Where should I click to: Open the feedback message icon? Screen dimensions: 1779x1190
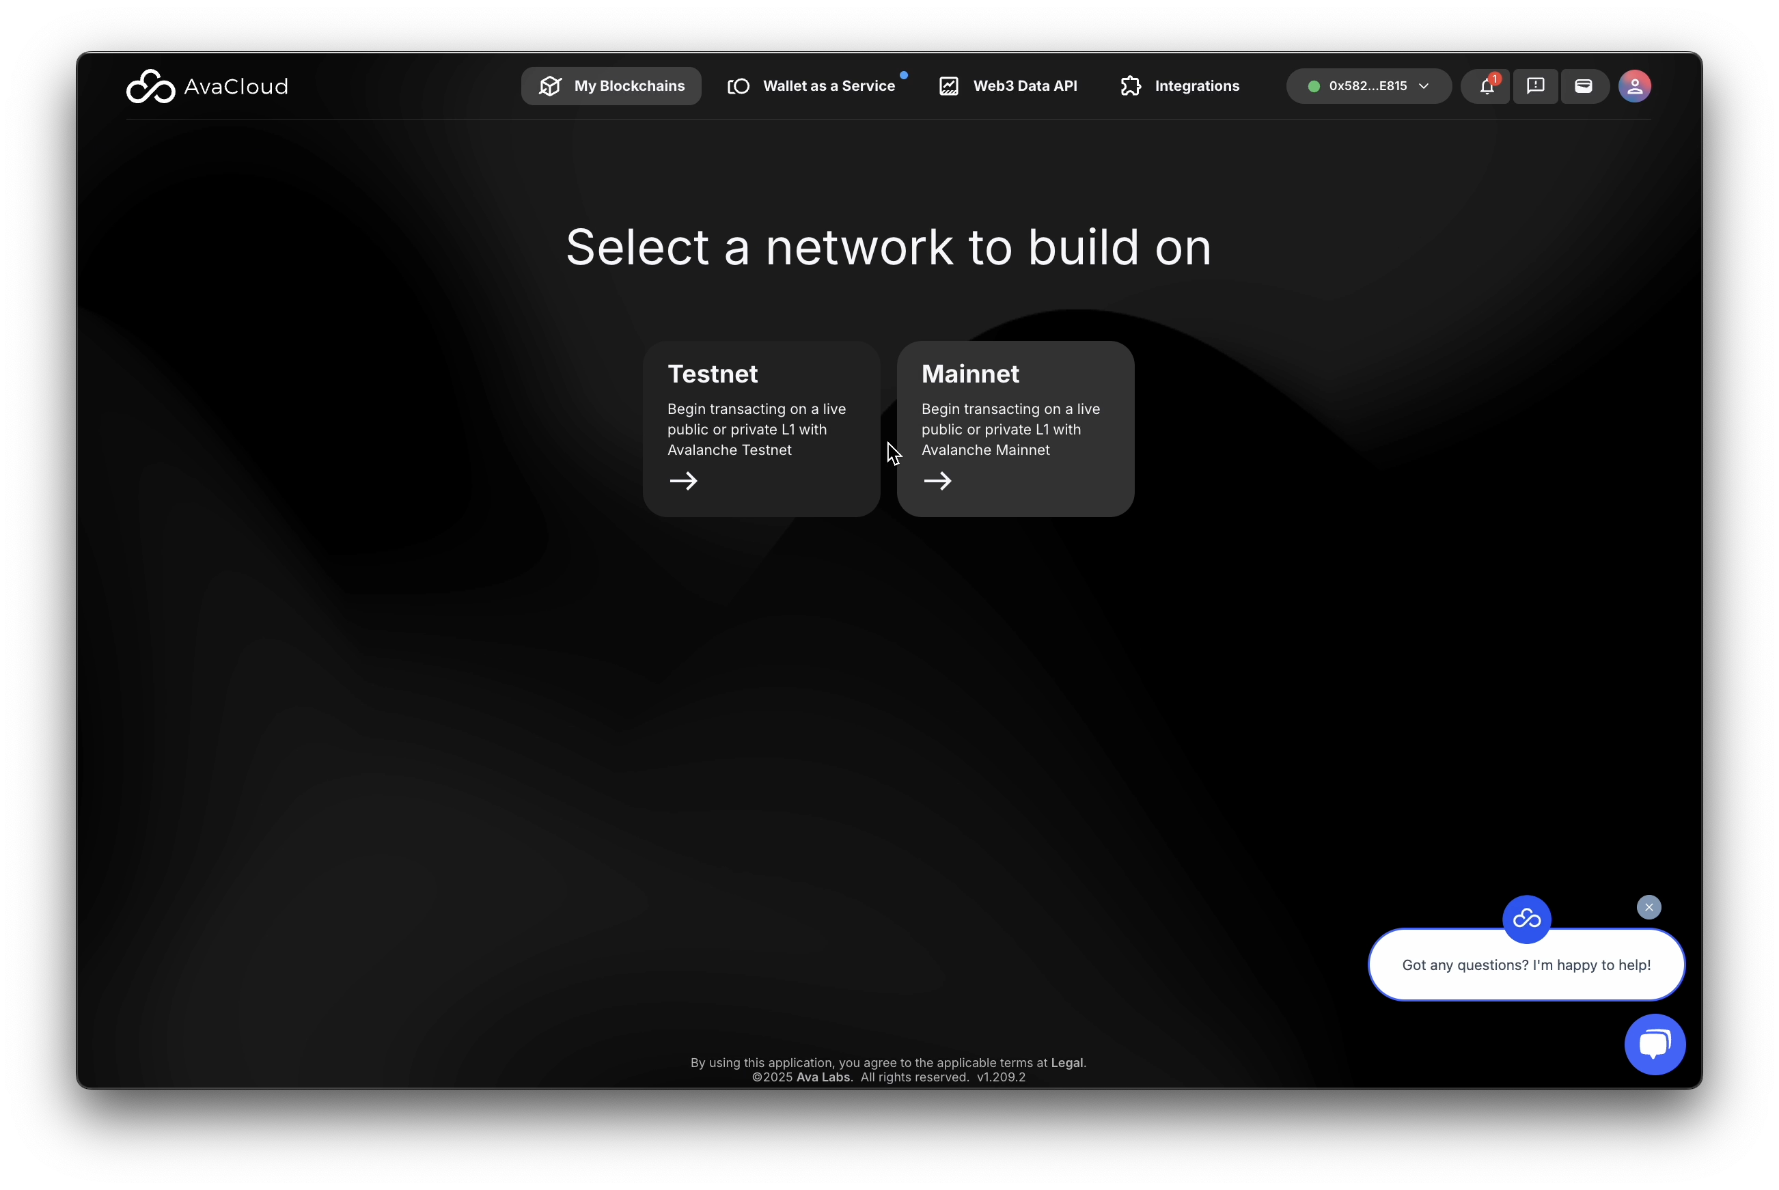(1535, 87)
